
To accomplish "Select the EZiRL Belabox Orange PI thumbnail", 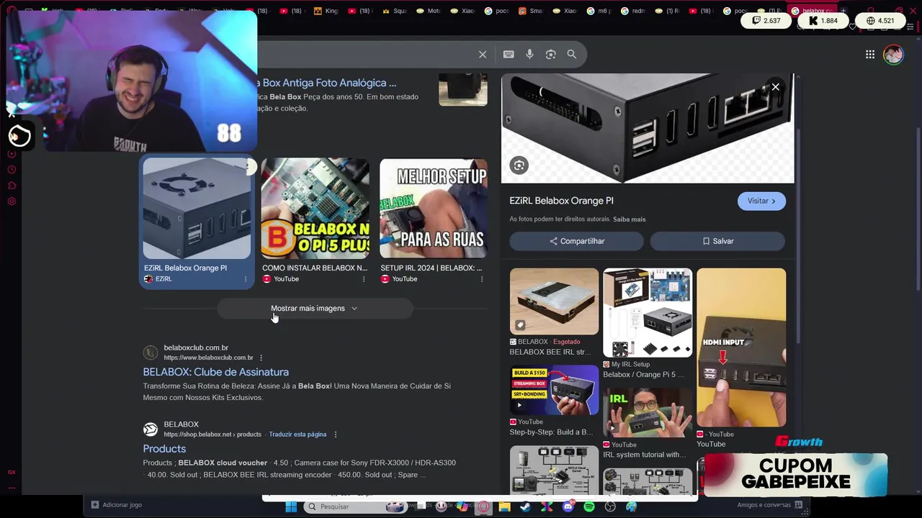I will click(197, 209).
